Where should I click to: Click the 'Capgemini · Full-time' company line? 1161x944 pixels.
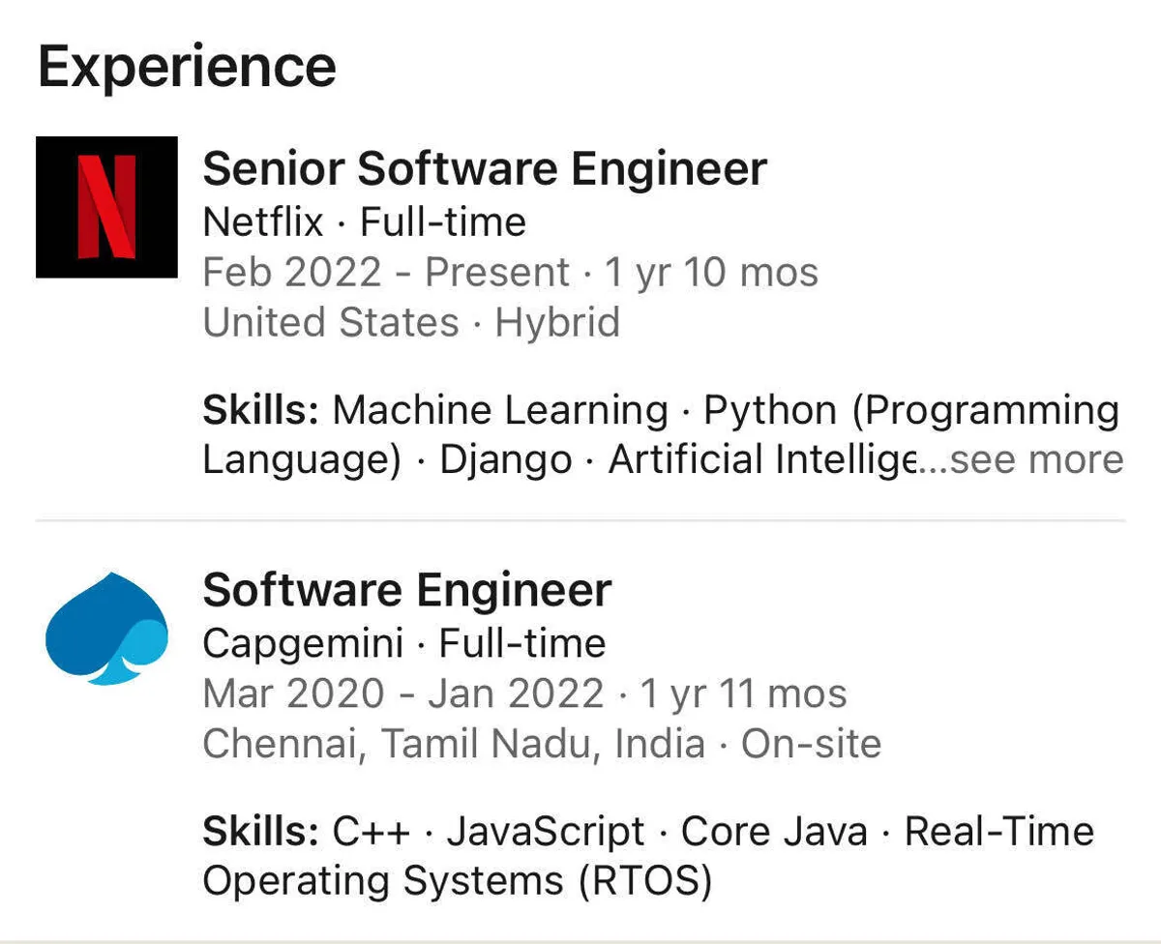pyautogui.click(x=403, y=643)
